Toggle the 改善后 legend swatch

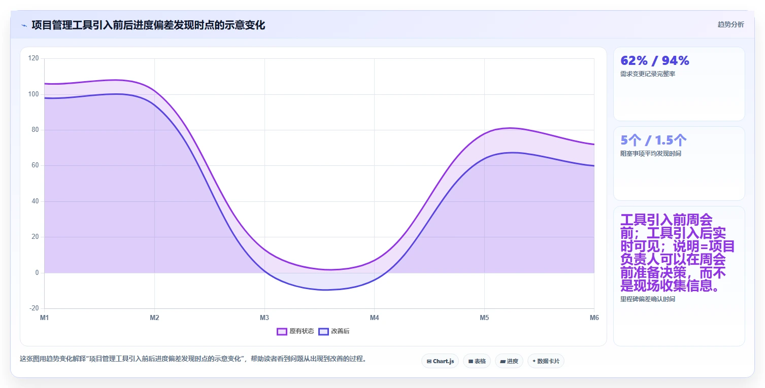point(324,331)
